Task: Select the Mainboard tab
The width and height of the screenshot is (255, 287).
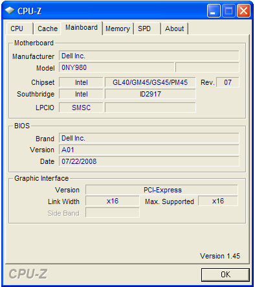Action: 82,28
